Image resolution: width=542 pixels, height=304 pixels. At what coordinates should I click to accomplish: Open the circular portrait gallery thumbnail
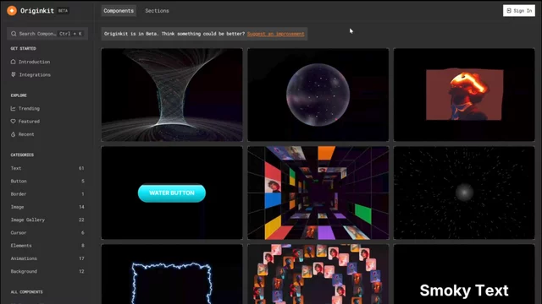coord(318,274)
